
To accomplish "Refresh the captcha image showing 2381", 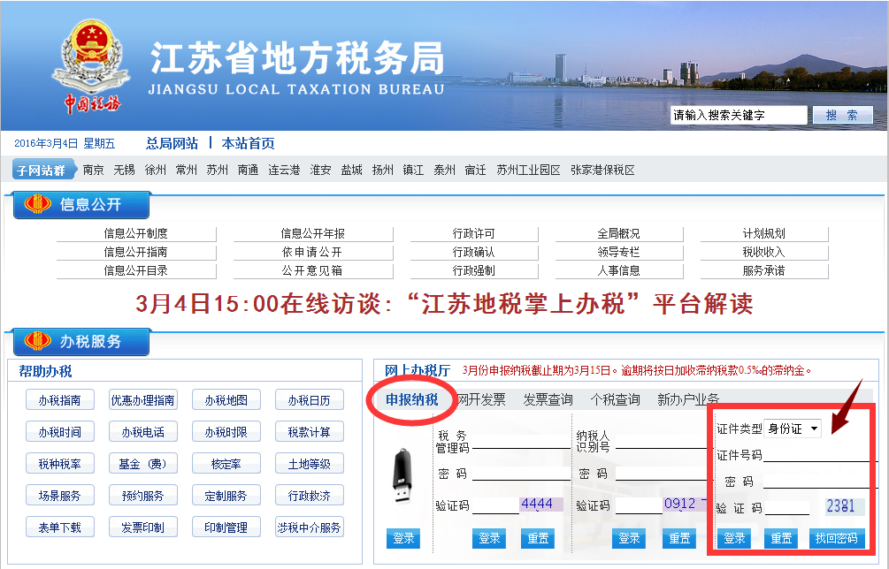I will click(x=844, y=506).
